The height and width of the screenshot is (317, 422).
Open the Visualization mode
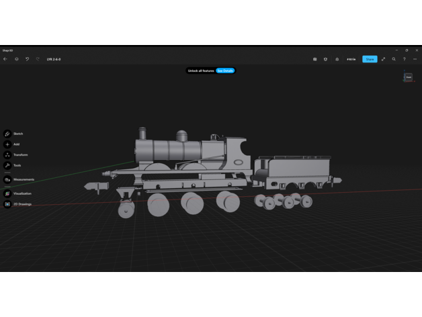pyautogui.click(x=7, y=193)
